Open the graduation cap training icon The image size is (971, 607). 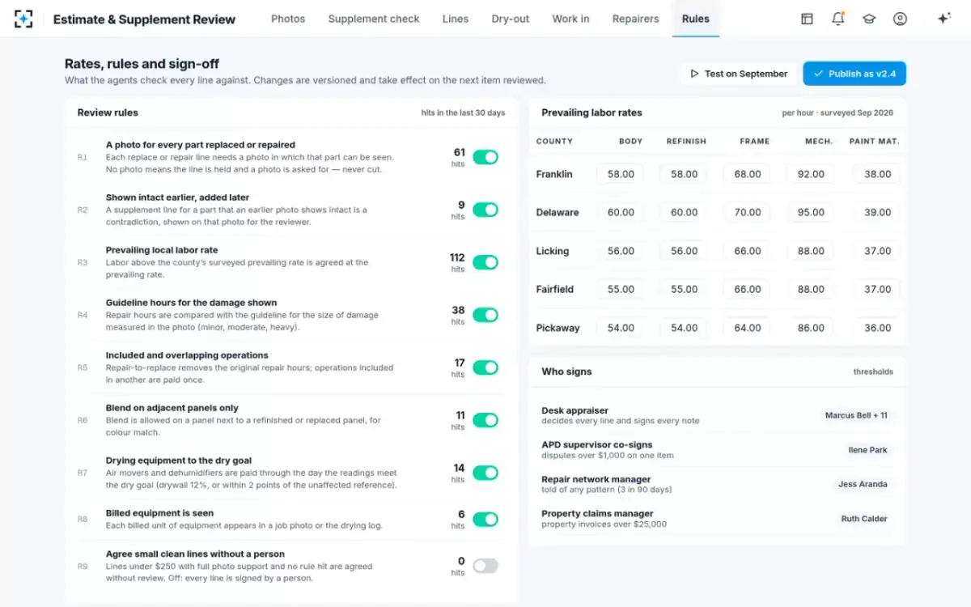tap(869, 19)
